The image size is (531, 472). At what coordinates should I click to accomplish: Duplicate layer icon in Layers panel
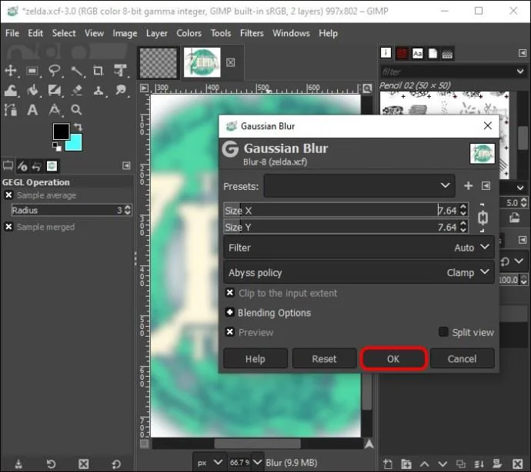pyautogui.click(x=461, y=464)
